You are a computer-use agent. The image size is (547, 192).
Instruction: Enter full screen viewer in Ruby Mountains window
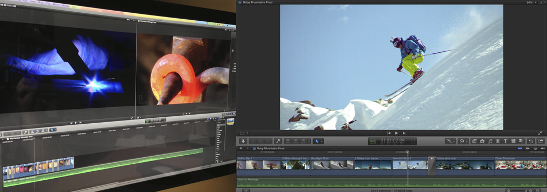click(540, 133)
